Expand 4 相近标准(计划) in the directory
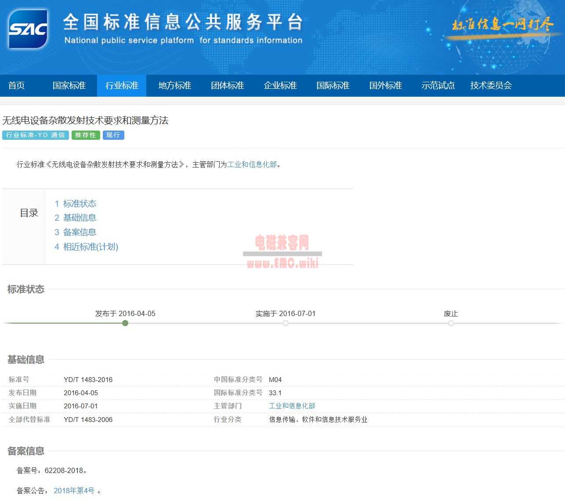Image resolution: width=565 pixels, height=502 pixels. (91, 247)
